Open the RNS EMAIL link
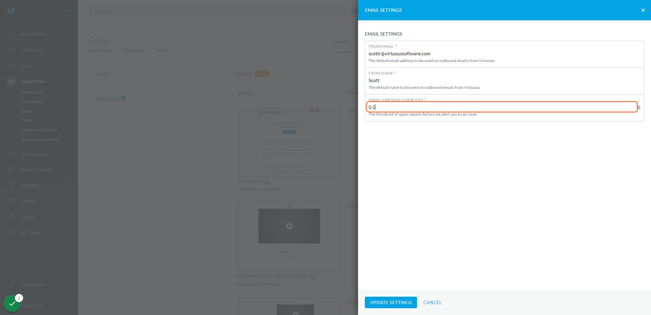The width and height of the screenshot is (651, 315). [x=250, y=182]
